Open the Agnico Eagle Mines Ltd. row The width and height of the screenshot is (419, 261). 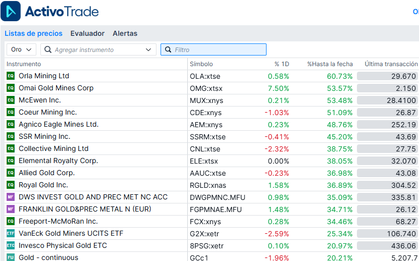[x=59, y=125]
